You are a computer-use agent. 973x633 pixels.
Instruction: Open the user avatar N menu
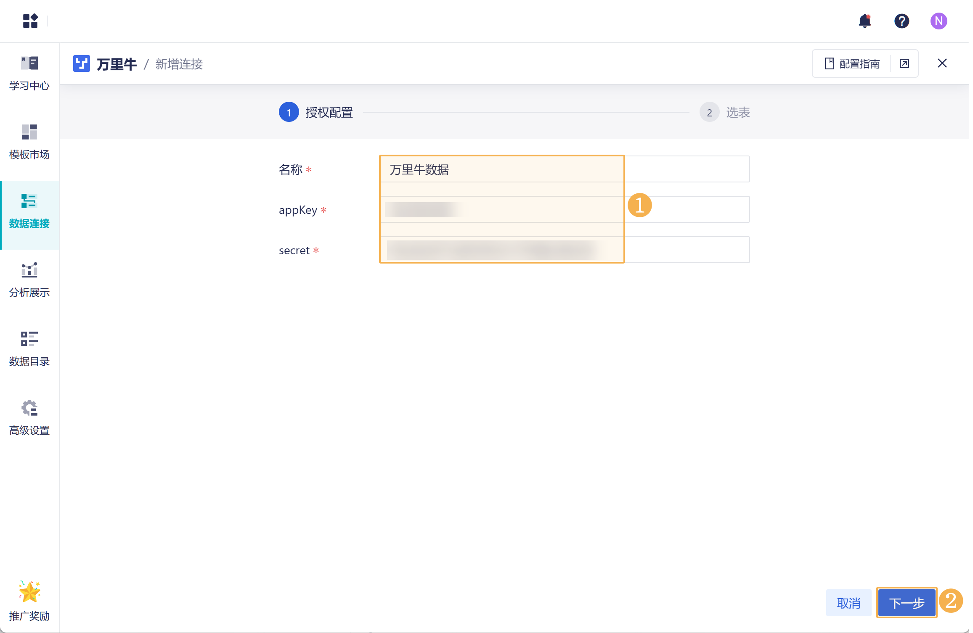939,21
